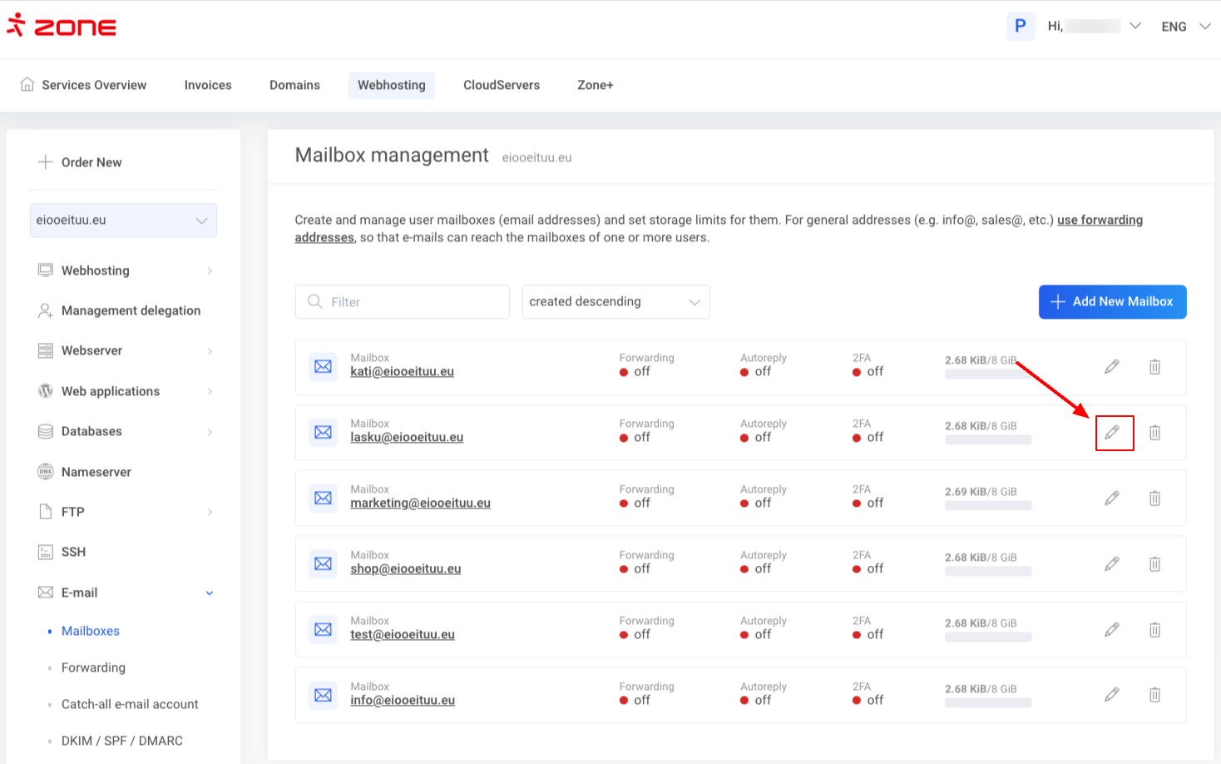
Task: Click the Zone logo in header
Action: point(62,26)
